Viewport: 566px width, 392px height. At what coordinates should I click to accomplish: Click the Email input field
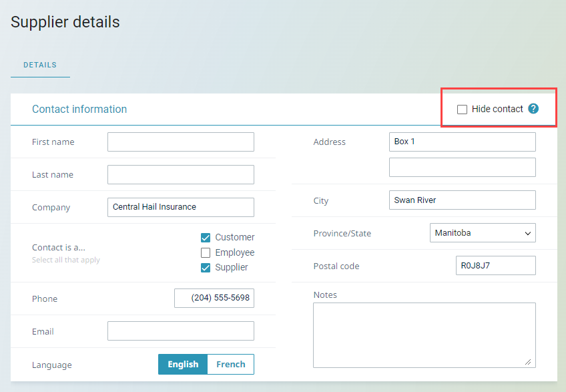click(x=181, y=331)
